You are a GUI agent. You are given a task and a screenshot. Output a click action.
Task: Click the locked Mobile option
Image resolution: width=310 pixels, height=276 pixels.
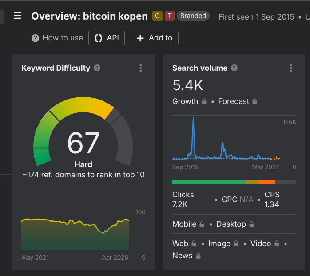(188, 224)
